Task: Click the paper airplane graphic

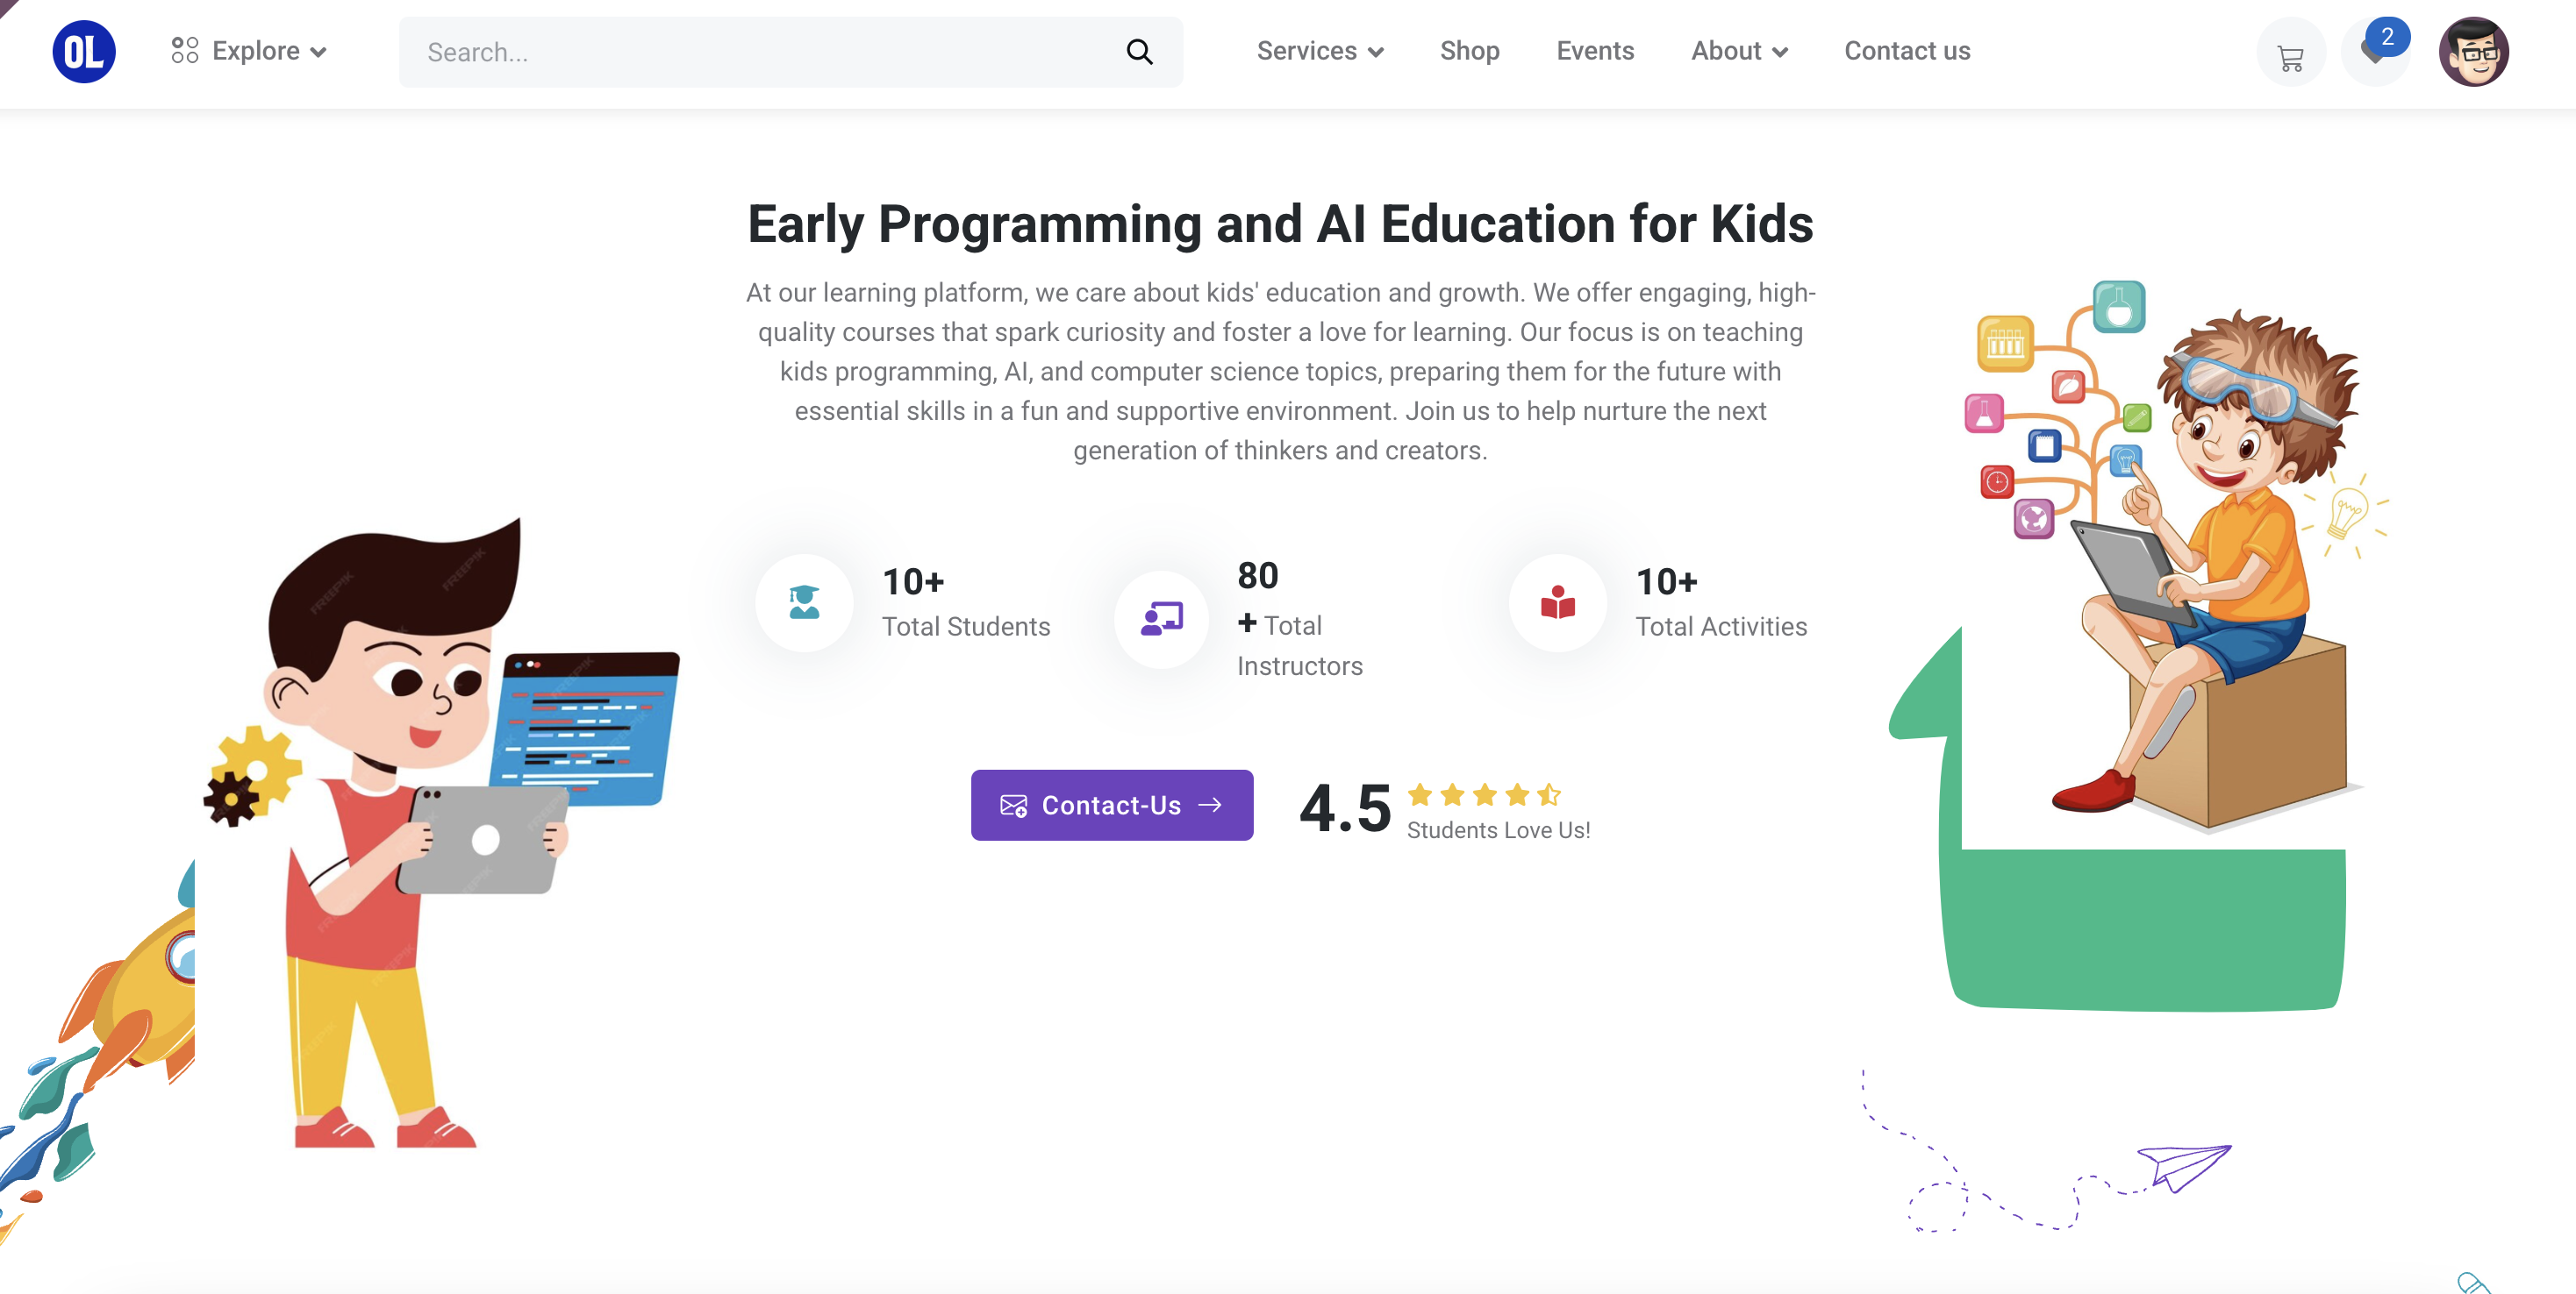Action: point(2183,1167)
